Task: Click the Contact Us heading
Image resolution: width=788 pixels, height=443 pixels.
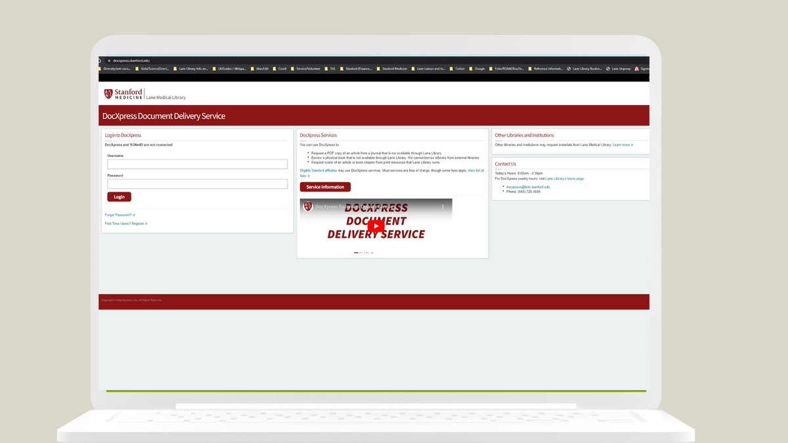Action: click(x=506, y=164)
